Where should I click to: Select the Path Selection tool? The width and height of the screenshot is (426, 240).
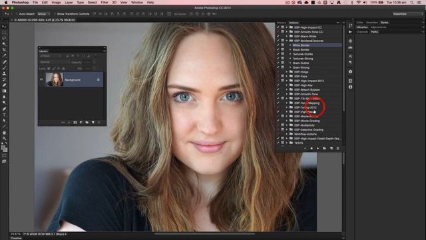pyautogui.click(x=4, y=121)
